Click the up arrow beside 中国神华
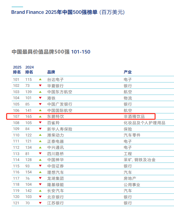Viewport: 174px width, 207px height. coord(40,160)
